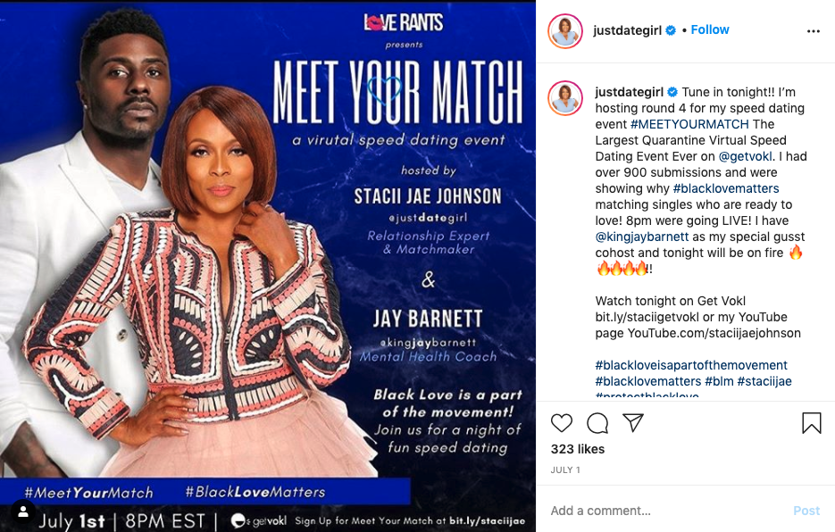Open the three-dot more options menu

814,31
